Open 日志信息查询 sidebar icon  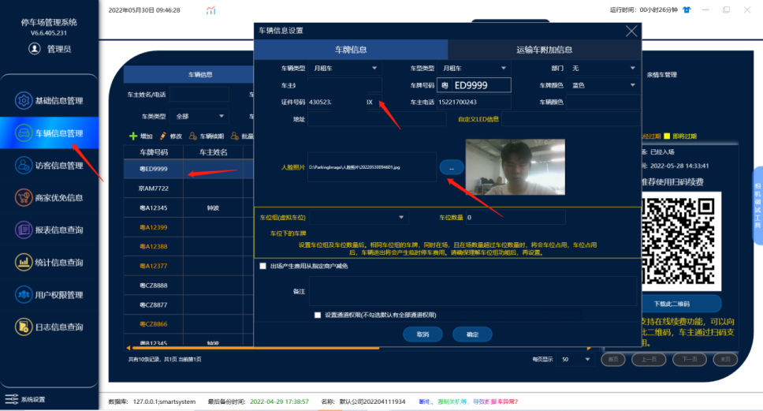[x=24, y=327]
